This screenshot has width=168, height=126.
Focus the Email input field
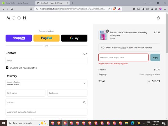(x=46, y=61)
